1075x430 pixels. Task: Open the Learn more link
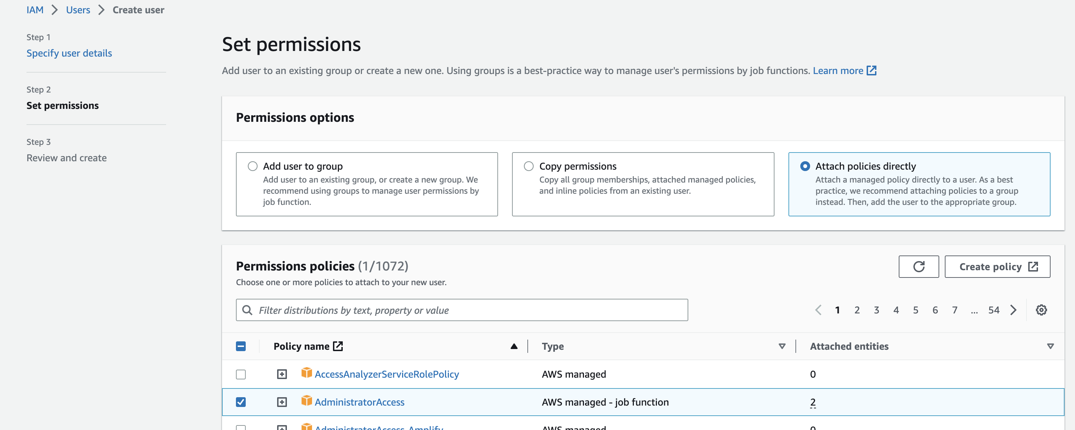(838, 71)
